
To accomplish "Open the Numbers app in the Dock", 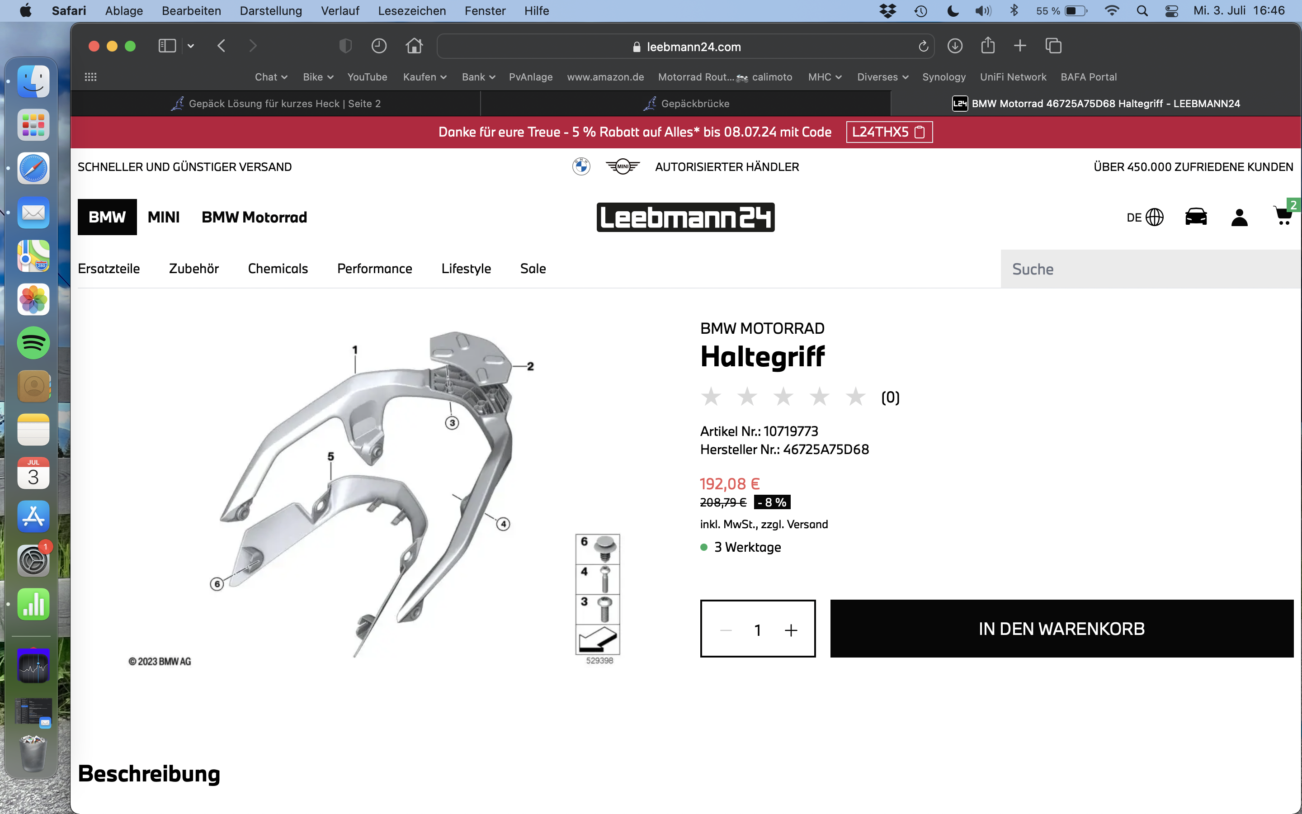I will coord(33,604).
